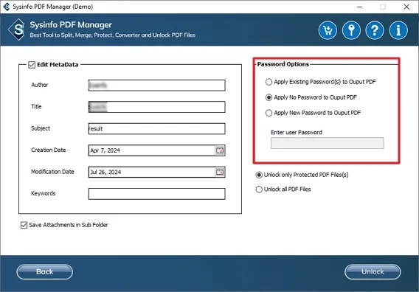
Task: Click the Password Options group label
Action: (283, 64)
